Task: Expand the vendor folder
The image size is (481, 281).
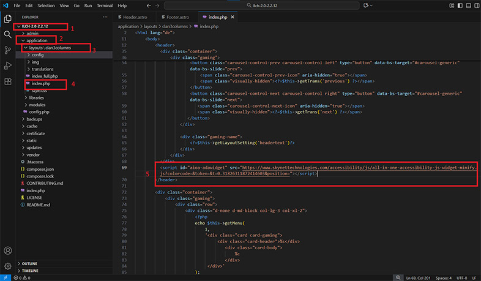Action: tap(34, 154)
